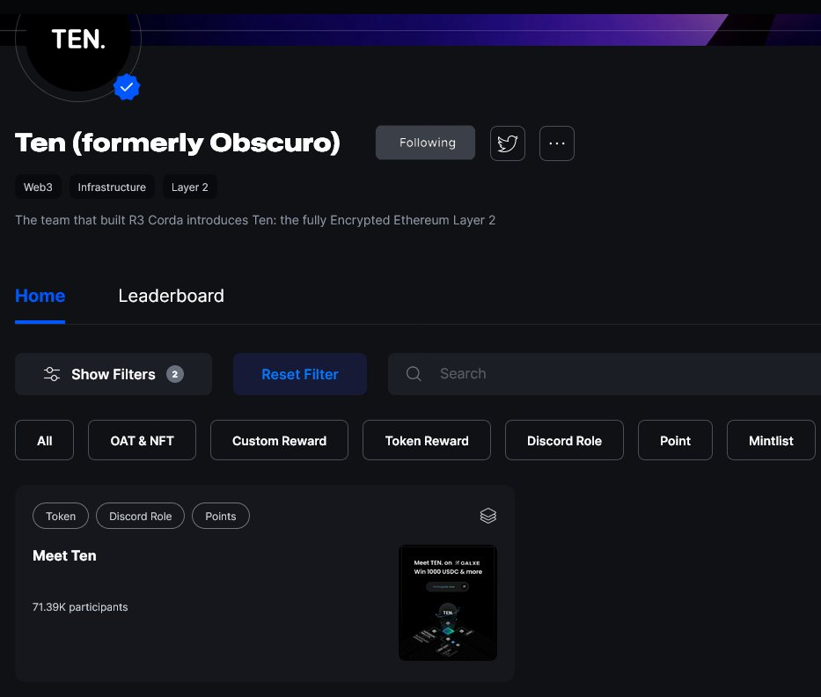Click the blue verified checkmark badge
Viewport: 821px width, 697px height.
tap(127, 87)
